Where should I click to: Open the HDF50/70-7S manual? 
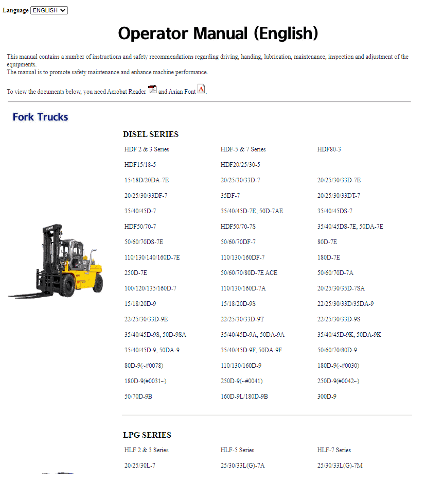pyautogui.click(x=238, y=227)
